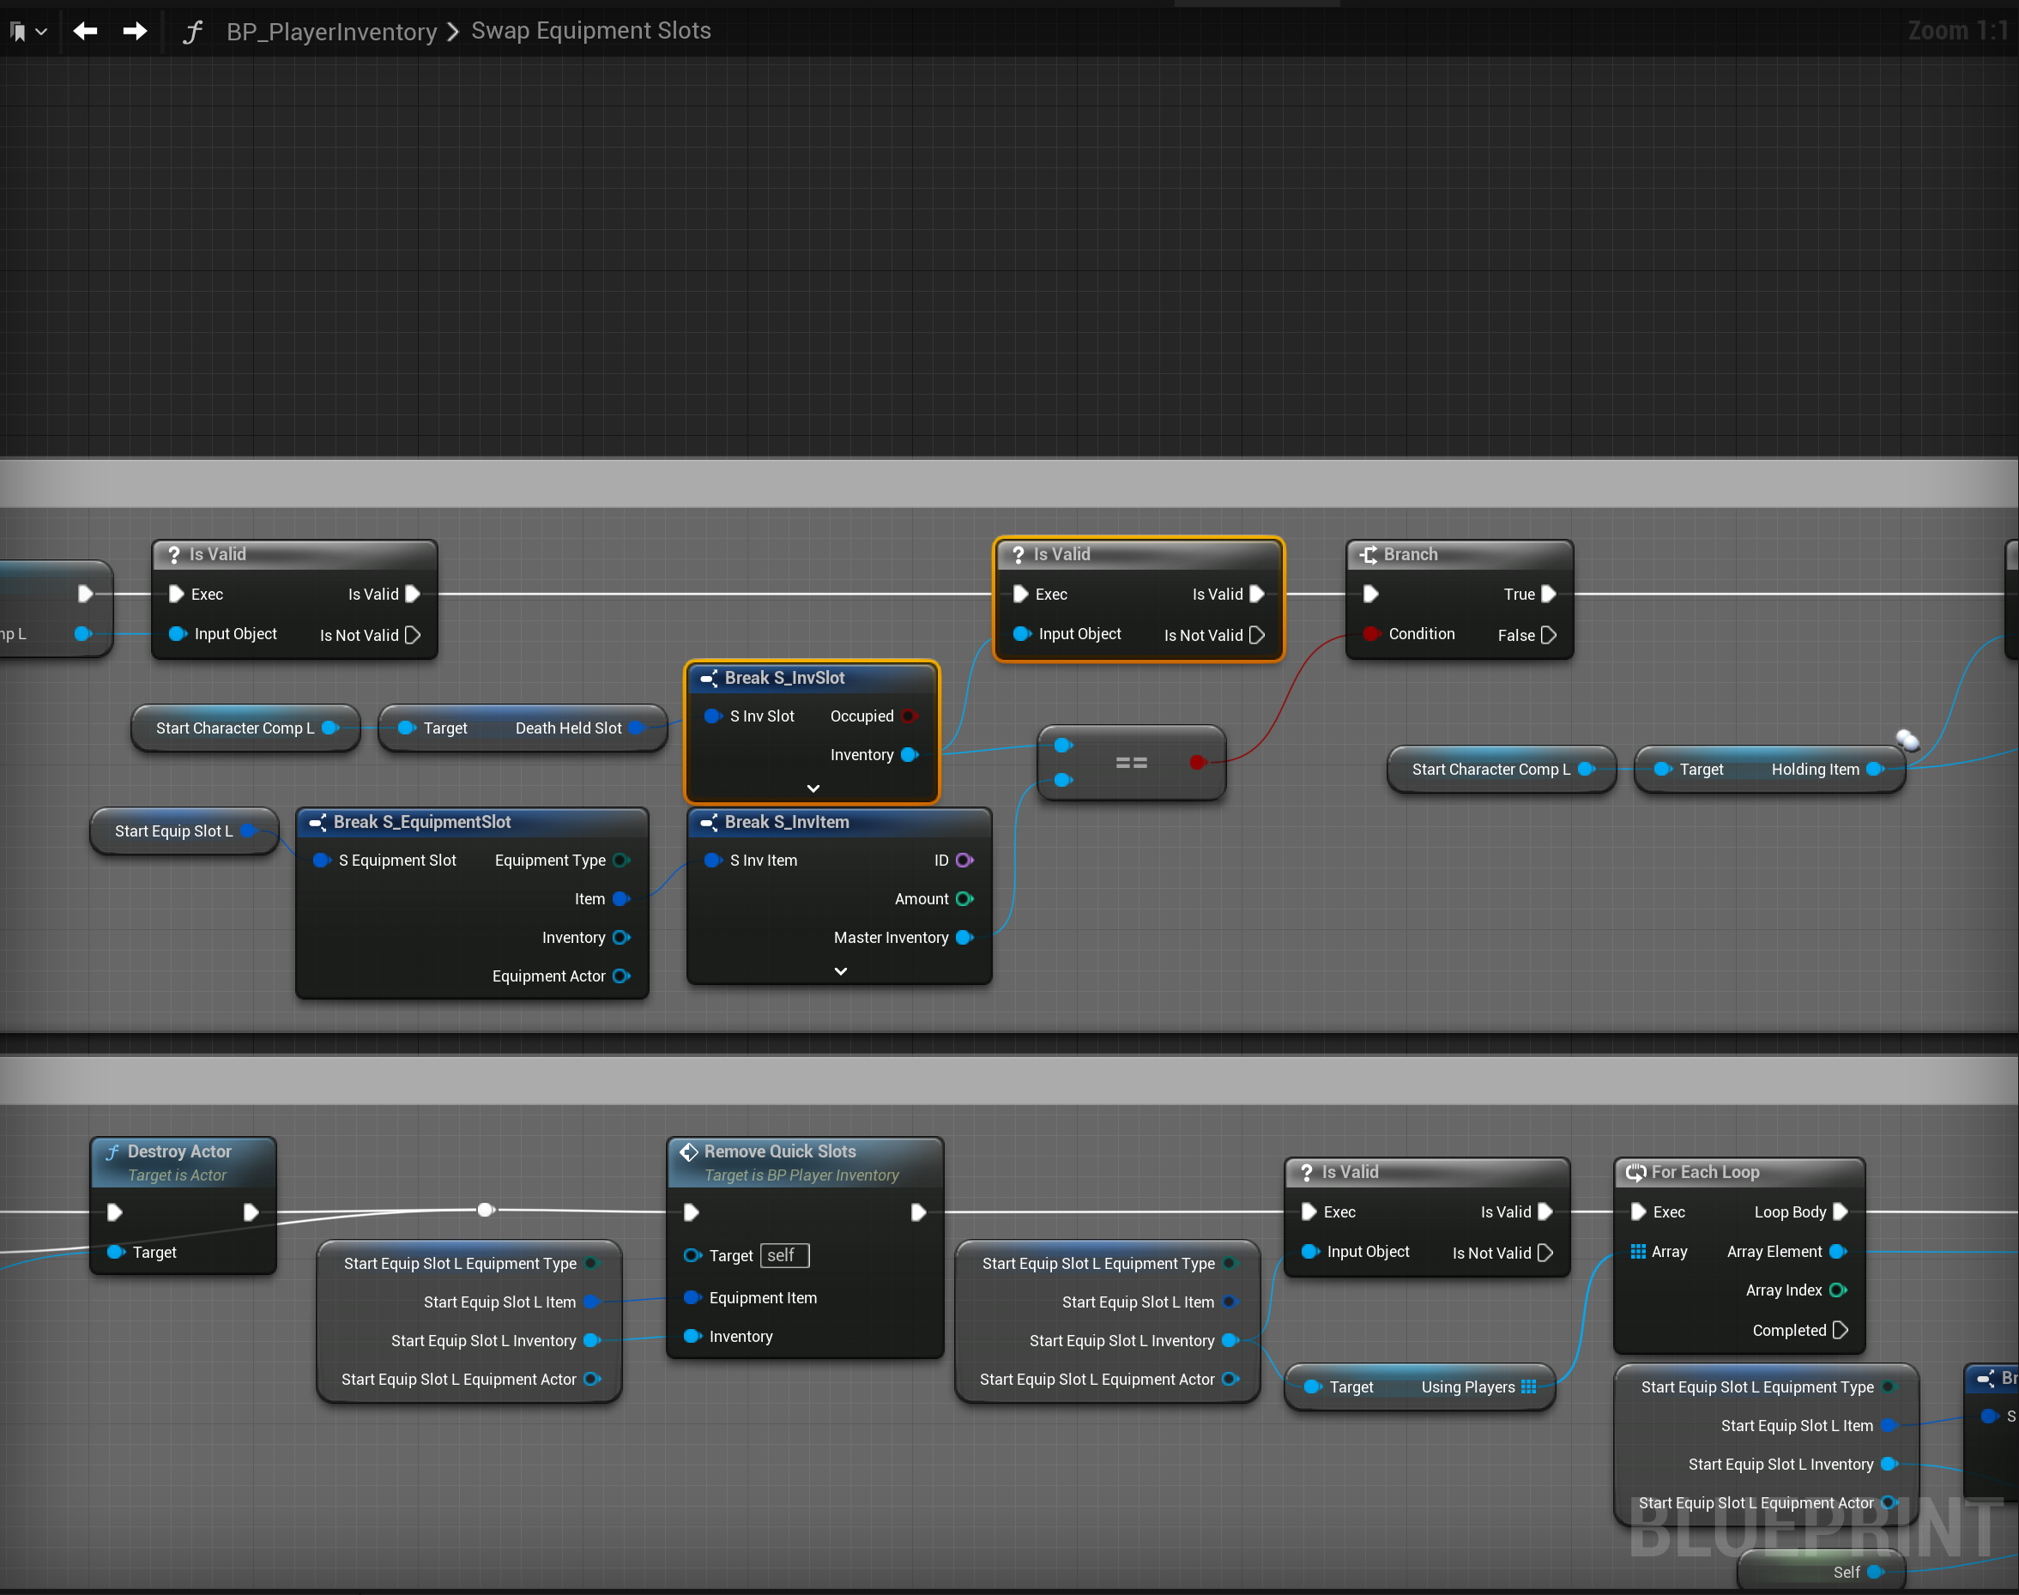2019x1595 pixels.
Task: Click the self Target field in Remove Quick Slots
Action: point(783,1256)
